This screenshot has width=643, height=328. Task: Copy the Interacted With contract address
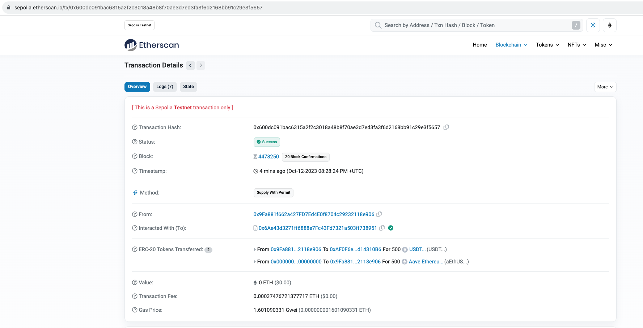click(x=382, y=228)
